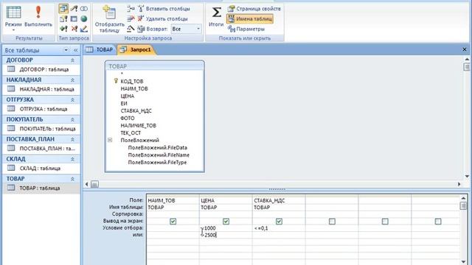Collapse the ОТГРУЗКА group

tap(72, 100)
